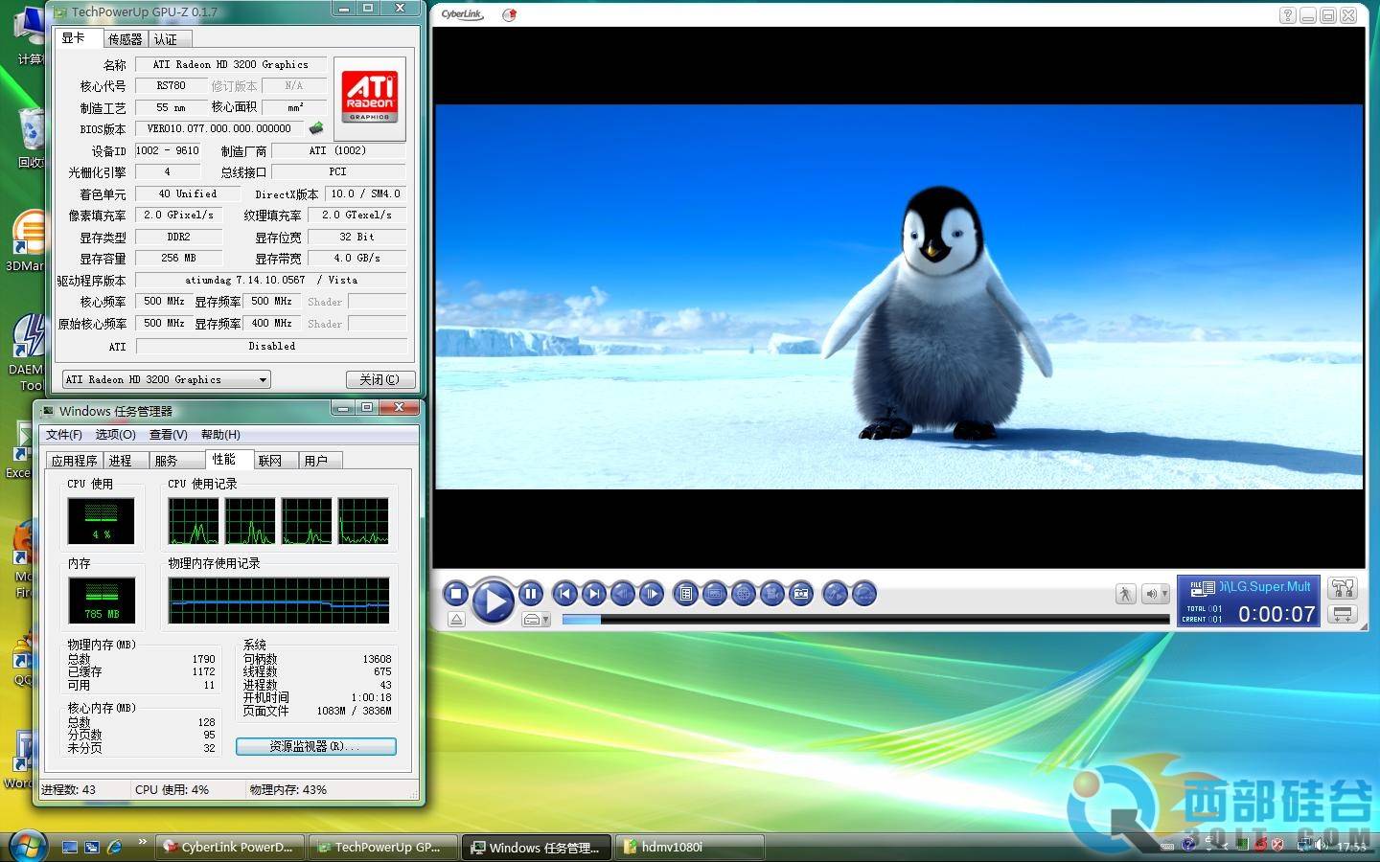Open PowerDVD configuration tools icon
The image size is (1380, 862).
tap(1343, 588)
